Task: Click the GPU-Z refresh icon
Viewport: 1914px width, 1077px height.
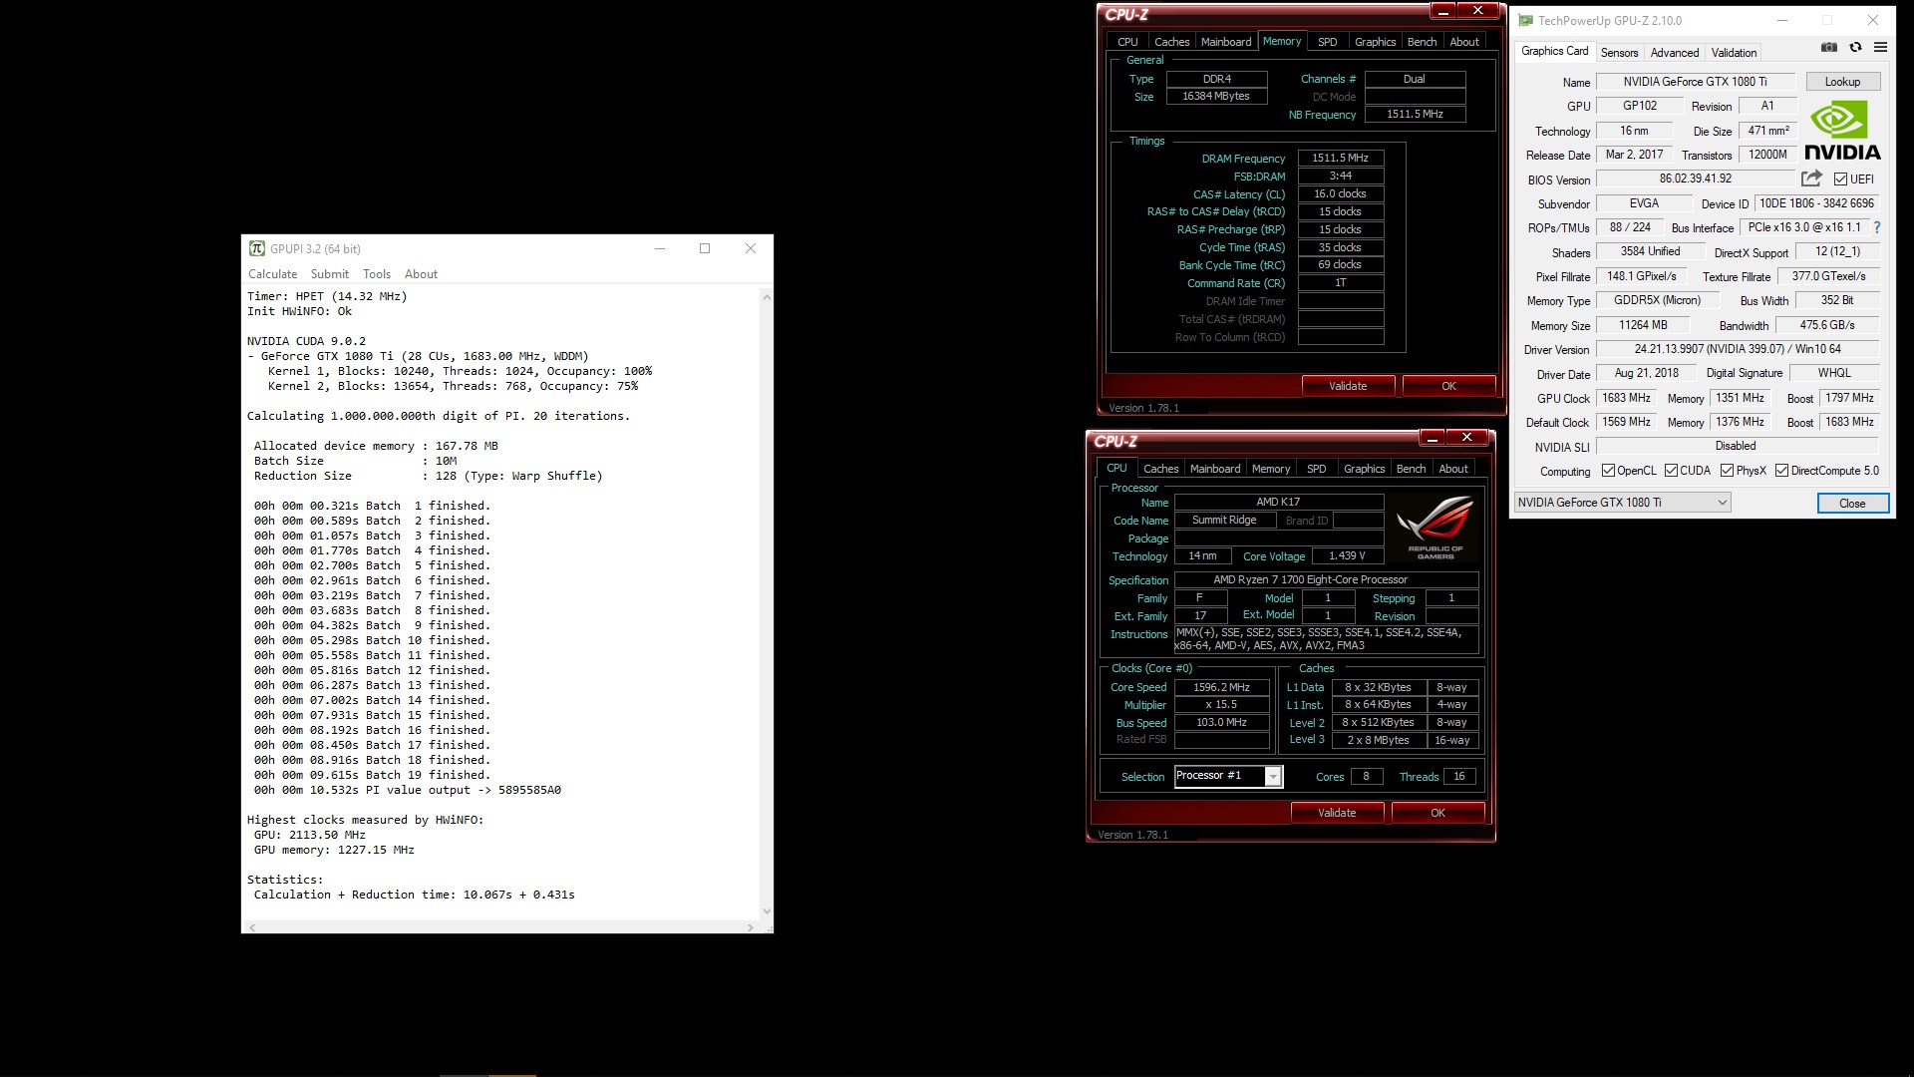Action: (x=1855, y=47)
